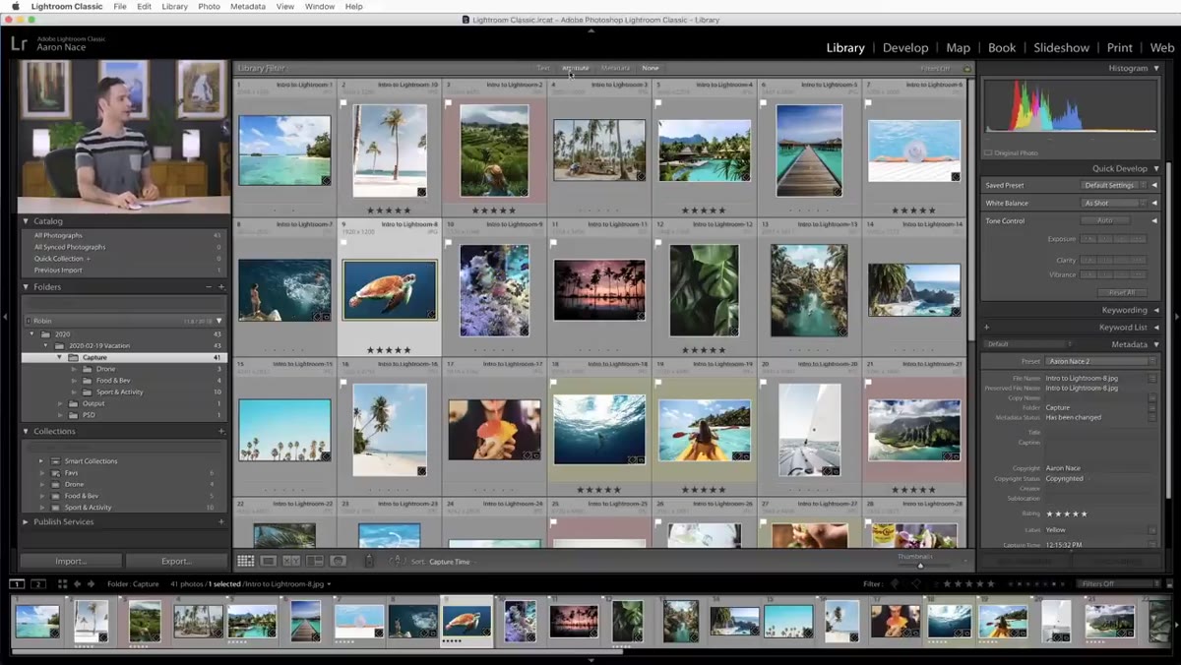
Task: Click filter star rating in filmstrip bar
Action: [967, 584]
